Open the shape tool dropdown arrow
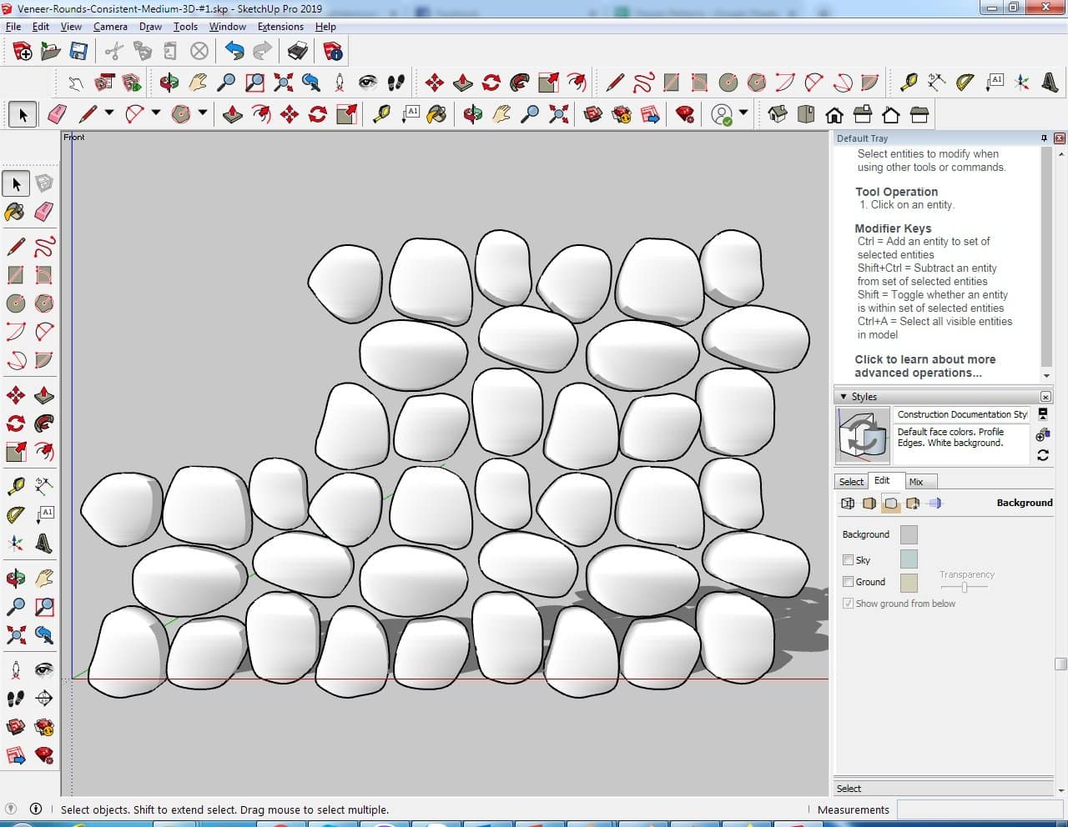 203,114
